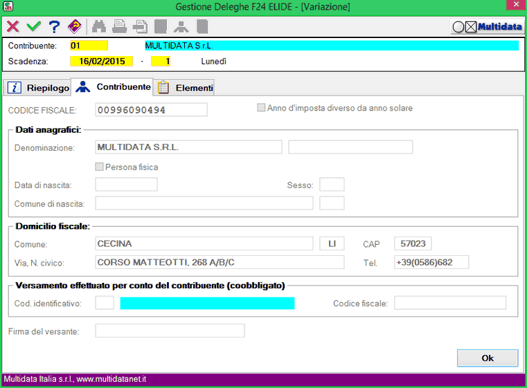Click the Ok button
The height and width of the screenshot is (388, 527).
click(488, 358)
